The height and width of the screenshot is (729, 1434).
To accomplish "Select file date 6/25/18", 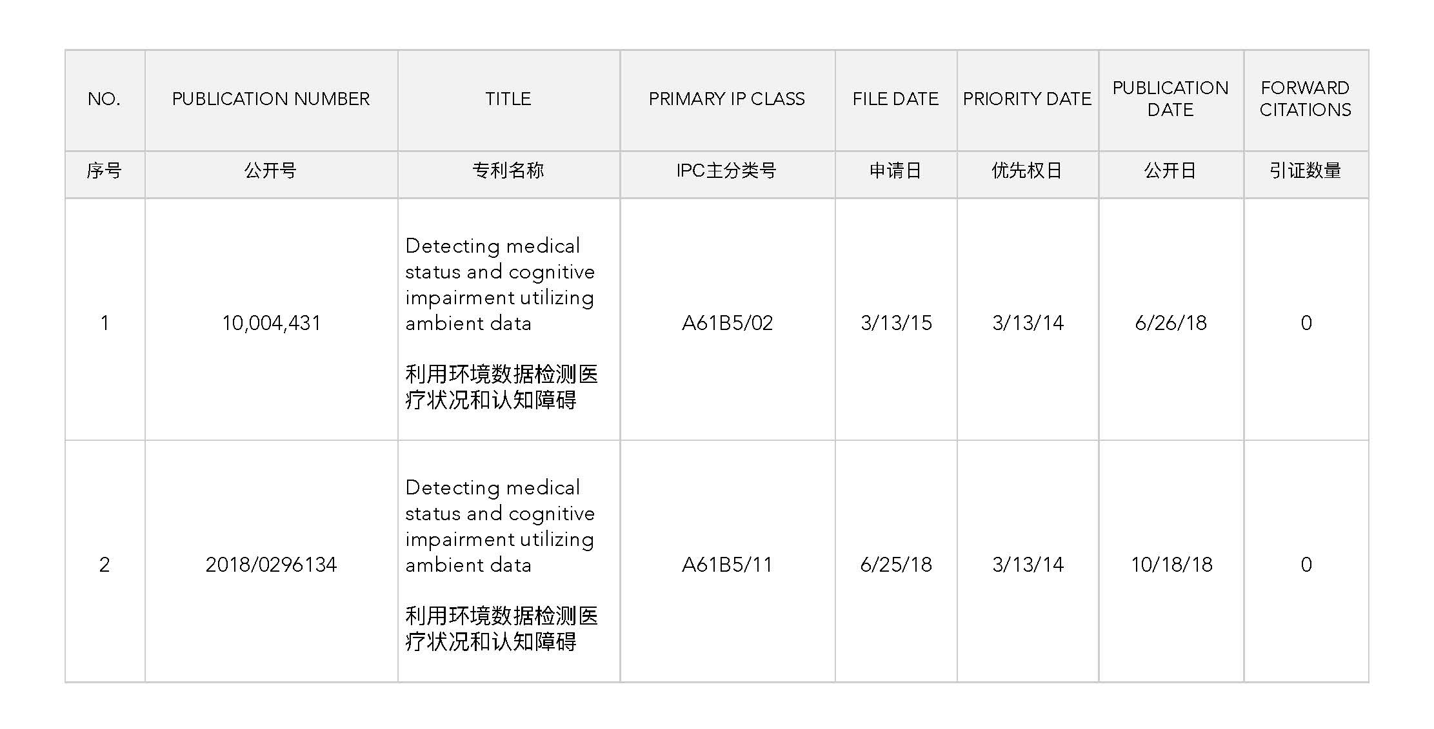I will click(896, 565).
